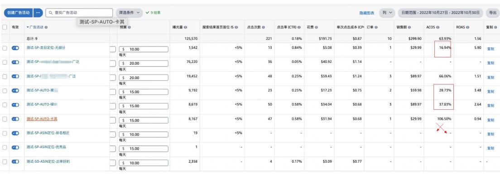
Task: Click the info icon next to 订单
Action: tap(377, 27)
